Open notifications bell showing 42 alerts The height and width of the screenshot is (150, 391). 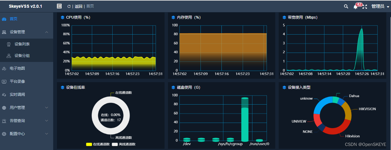click(355, 7)
